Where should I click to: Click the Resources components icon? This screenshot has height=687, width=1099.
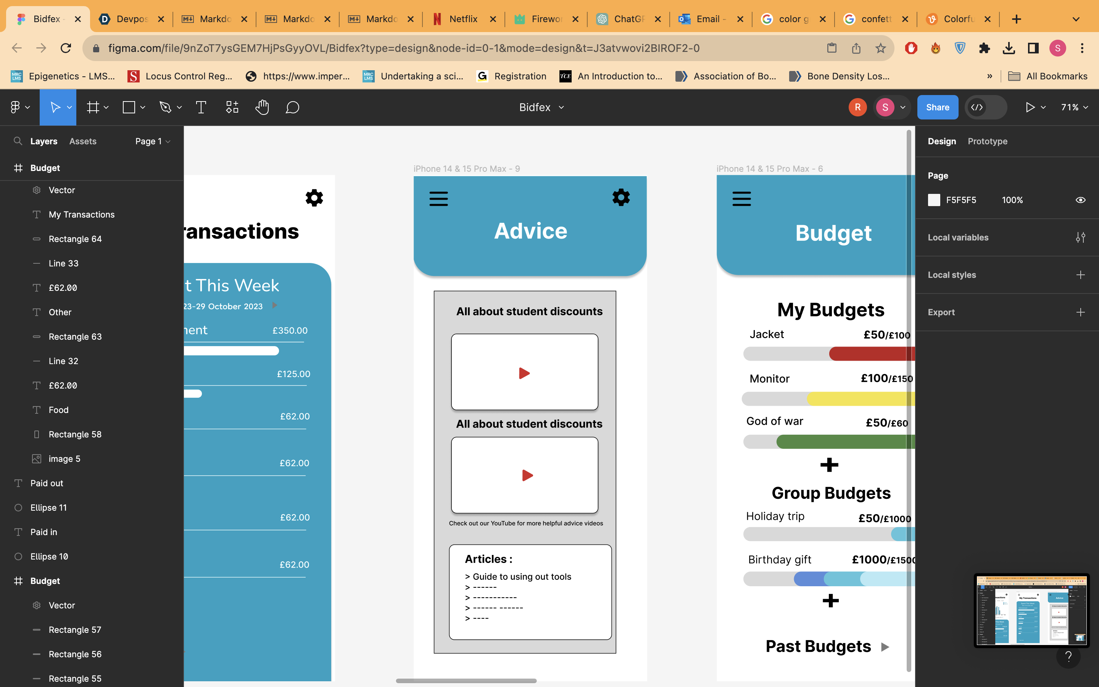point(232,107)
